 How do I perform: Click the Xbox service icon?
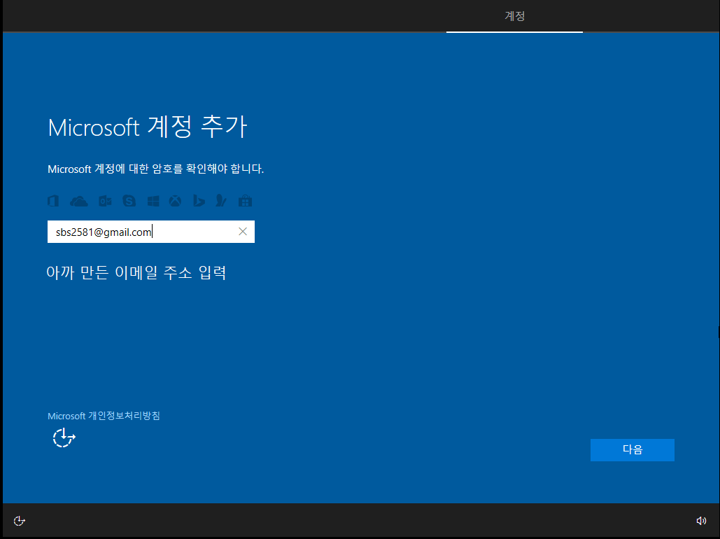pos(175,201)
